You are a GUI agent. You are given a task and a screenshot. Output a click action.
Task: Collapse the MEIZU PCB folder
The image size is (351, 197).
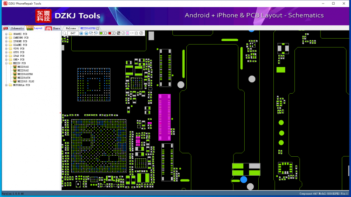click(x=6, y=63)
